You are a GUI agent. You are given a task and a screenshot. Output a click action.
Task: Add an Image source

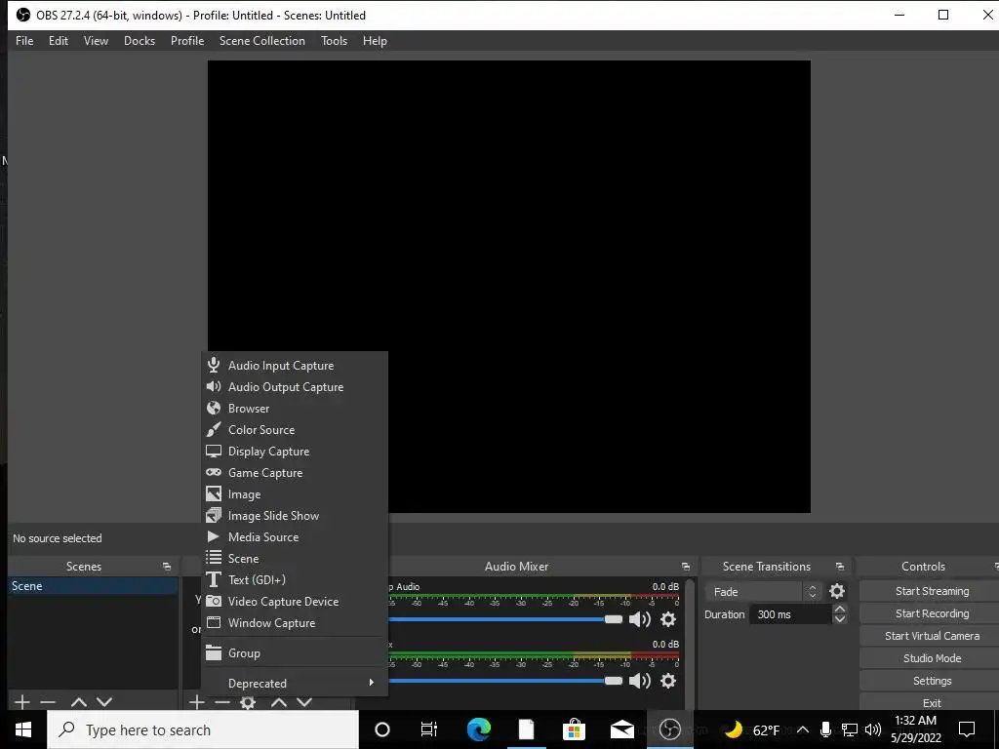[x=295, y=494]
